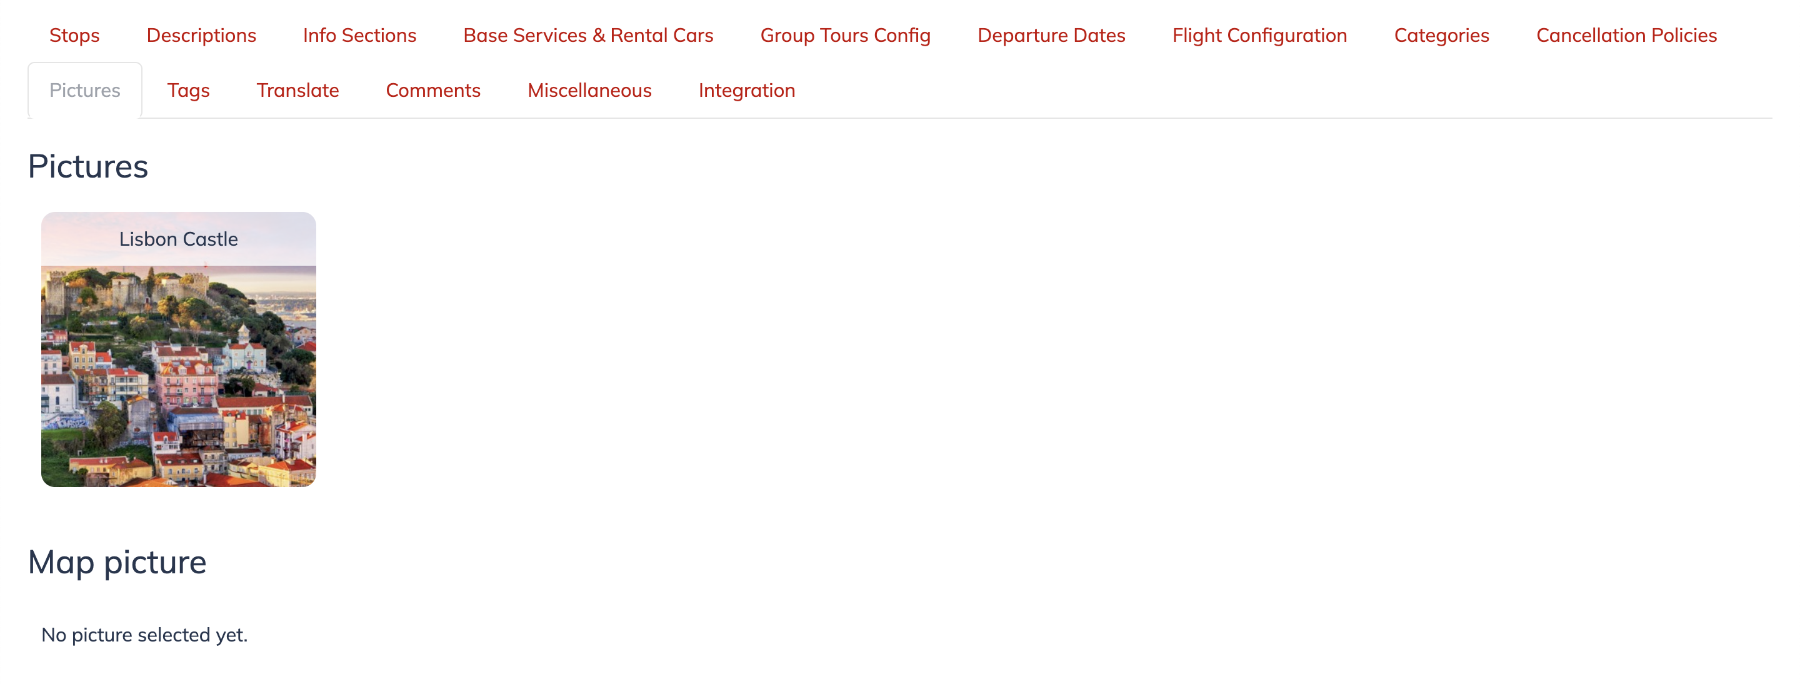1800x684 pixels.
Task: Open the Comments tab
Action: [x=432, y=90]
